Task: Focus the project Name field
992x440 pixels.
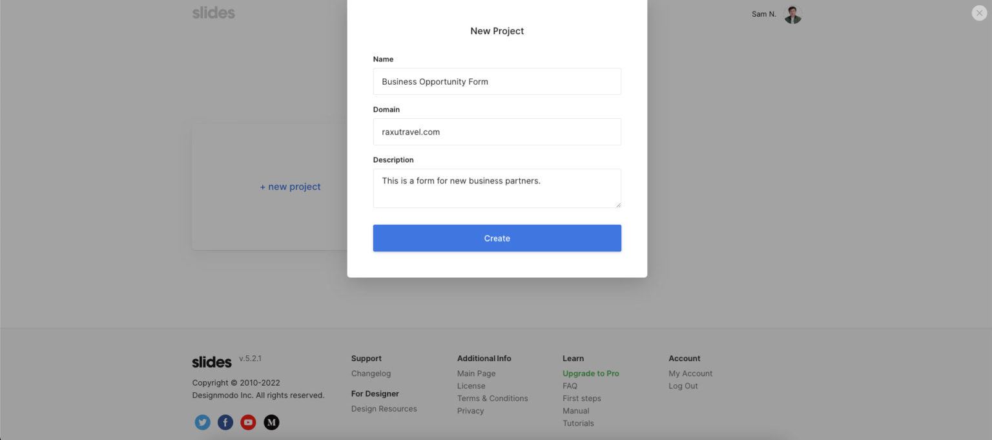Action: (497, 81)
